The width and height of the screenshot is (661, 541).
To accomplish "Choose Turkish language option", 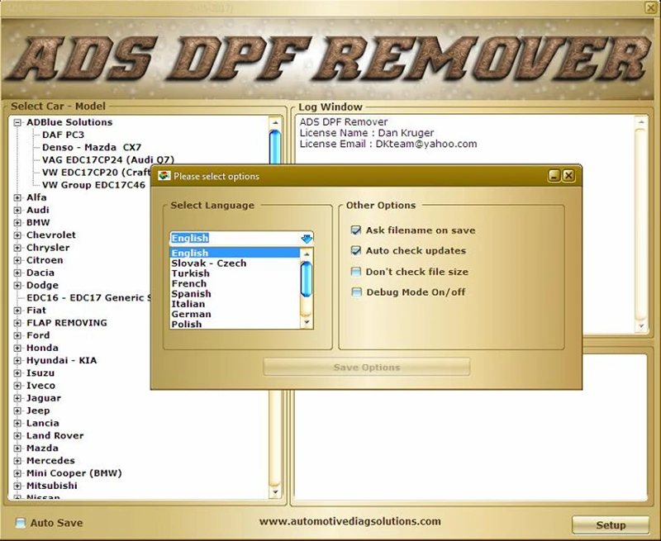I will click(x=235, y=273).
